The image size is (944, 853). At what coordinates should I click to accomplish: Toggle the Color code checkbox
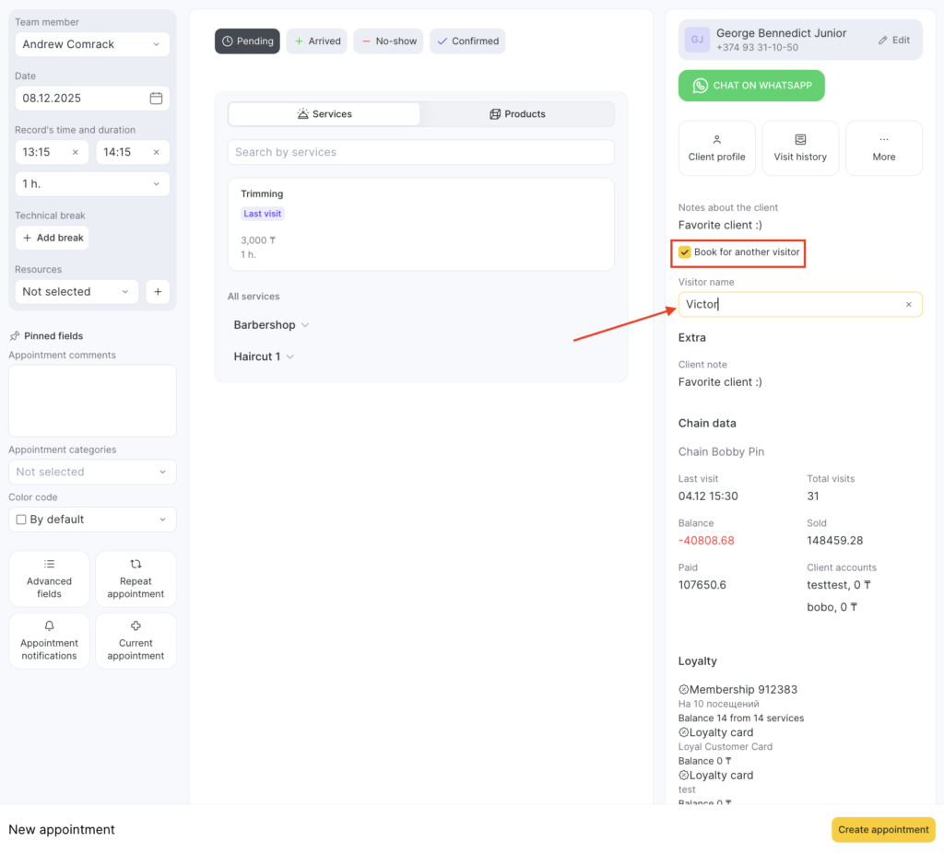[x=21, y=520]
